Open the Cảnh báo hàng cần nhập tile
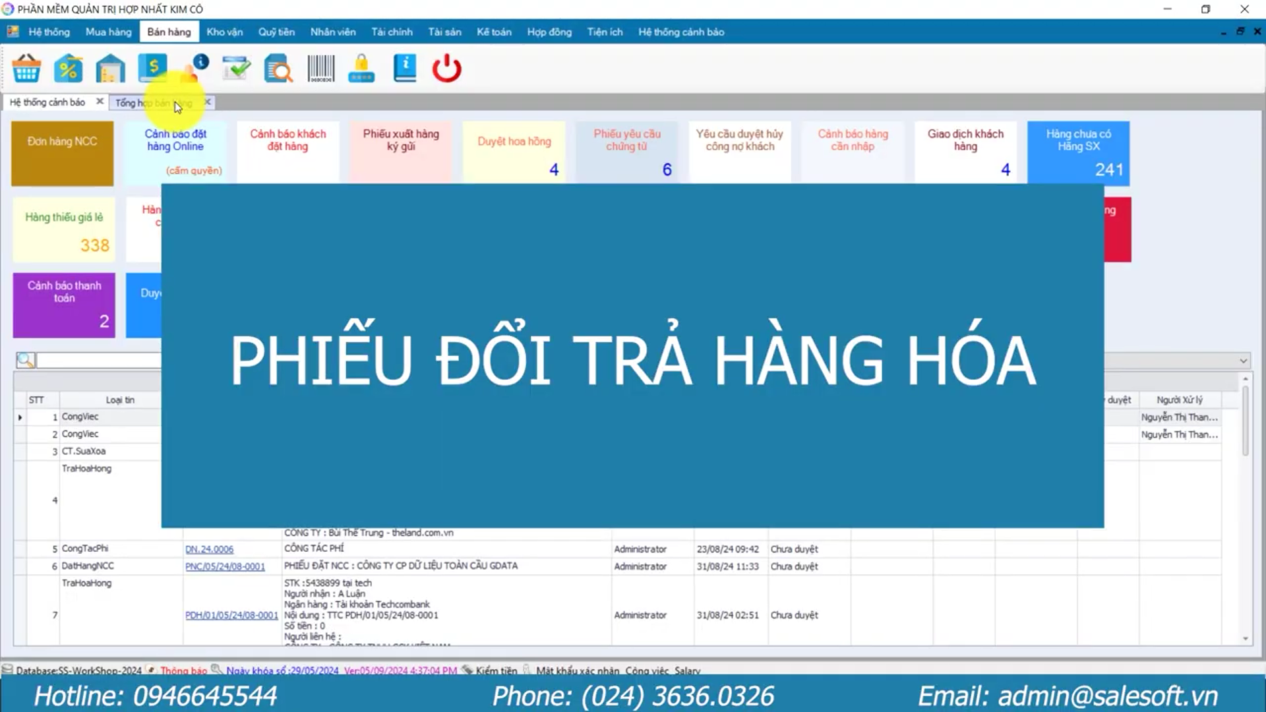The height and width of the screenshot is (712, 1266). [853, 152]
